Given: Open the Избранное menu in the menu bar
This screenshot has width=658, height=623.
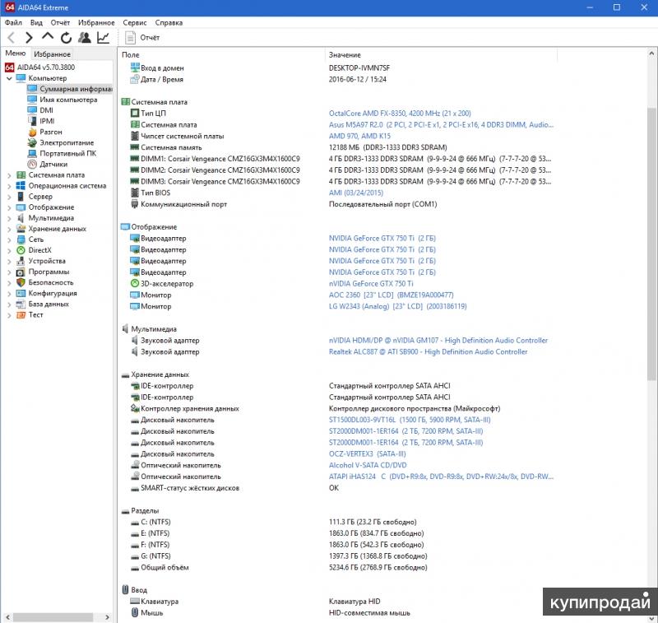Looking at the screenshot, I should 96,23.
